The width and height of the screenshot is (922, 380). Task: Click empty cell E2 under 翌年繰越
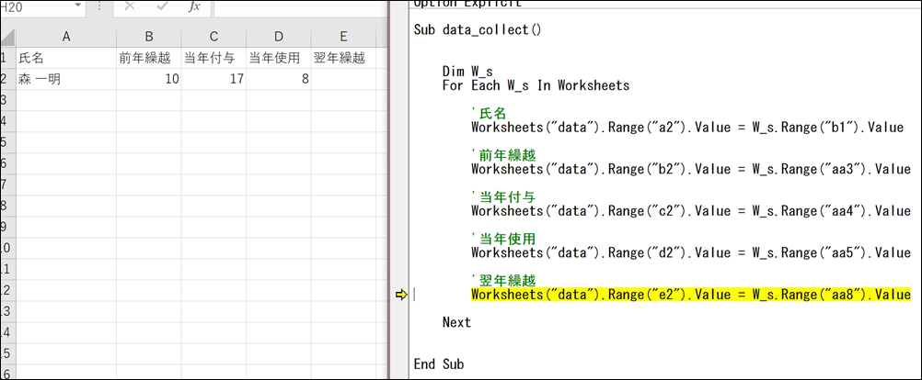click(343, 80)
